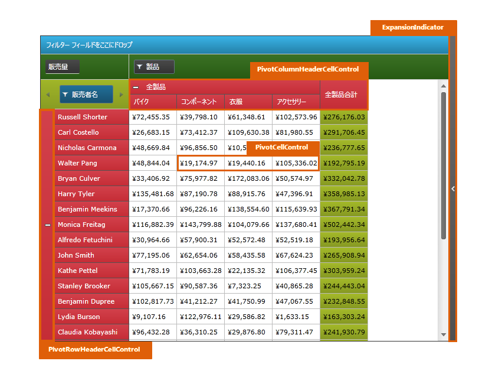Click the funnel icon on 製品 field

[x=139, y=67]
